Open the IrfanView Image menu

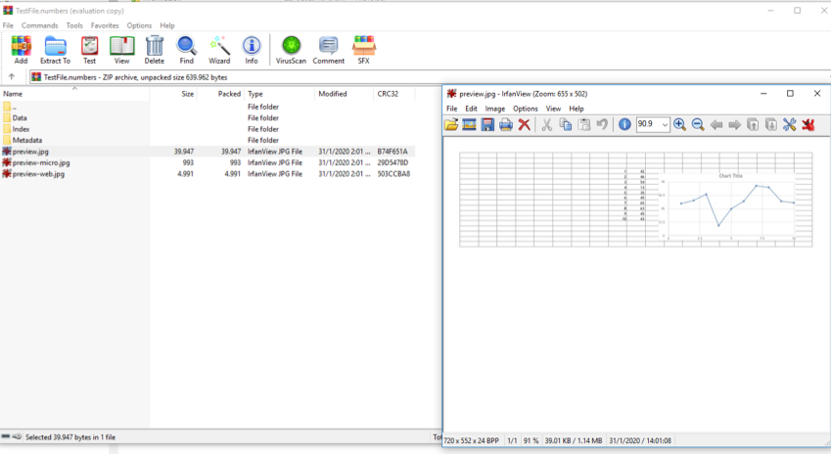(x=495, y=109)
